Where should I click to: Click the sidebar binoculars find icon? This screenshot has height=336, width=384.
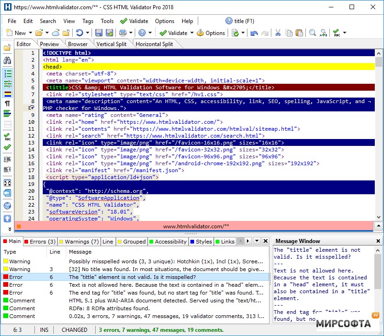[7, 60]
